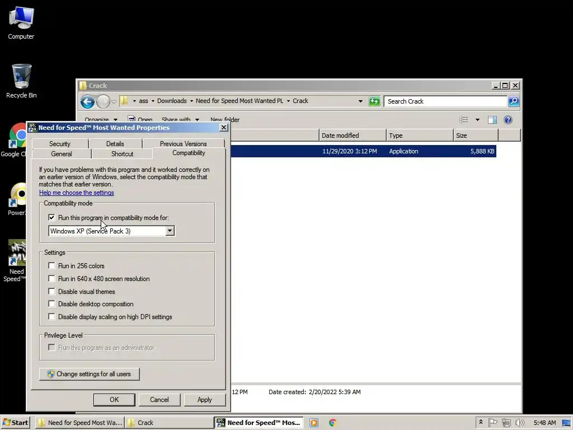Open media player icon in taskbar
Screen dimensions: 573x430
click(x=314, y=423)
